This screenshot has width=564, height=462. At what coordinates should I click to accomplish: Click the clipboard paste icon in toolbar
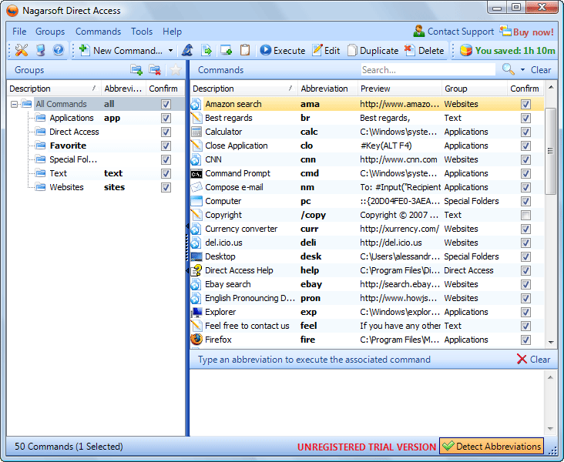pyautogui.click(x=245, y=50)
